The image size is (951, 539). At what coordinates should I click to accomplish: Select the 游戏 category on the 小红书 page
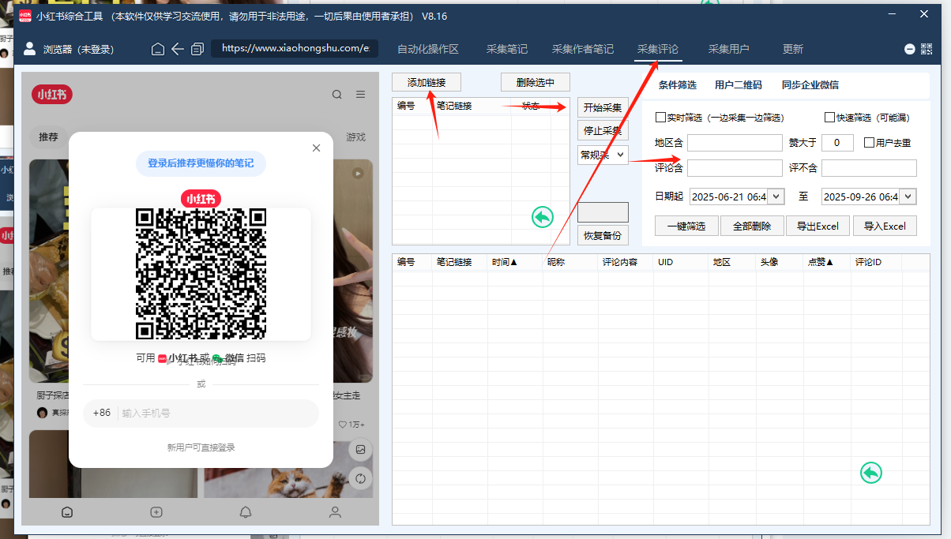point(355,137)
